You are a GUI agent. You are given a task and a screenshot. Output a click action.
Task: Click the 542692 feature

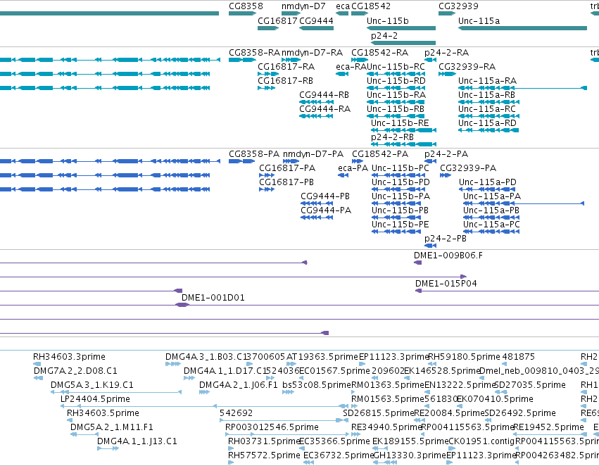pos(281,420)
